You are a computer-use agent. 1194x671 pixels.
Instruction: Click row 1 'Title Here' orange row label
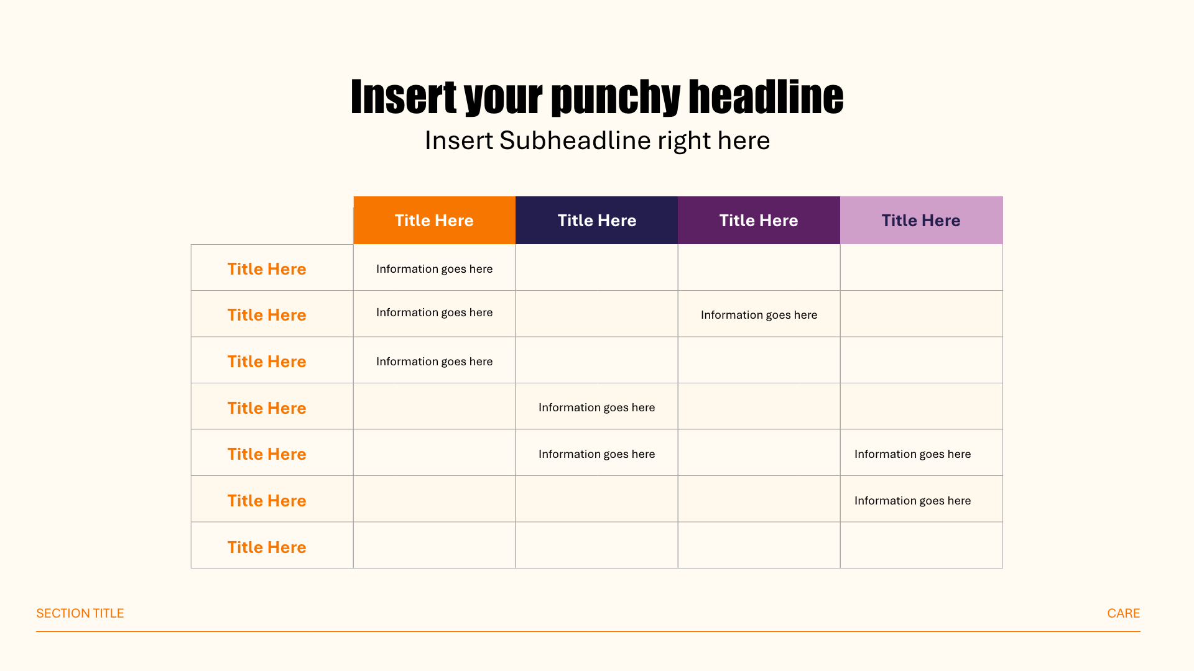pyautogui.click(x=267, y=268)
